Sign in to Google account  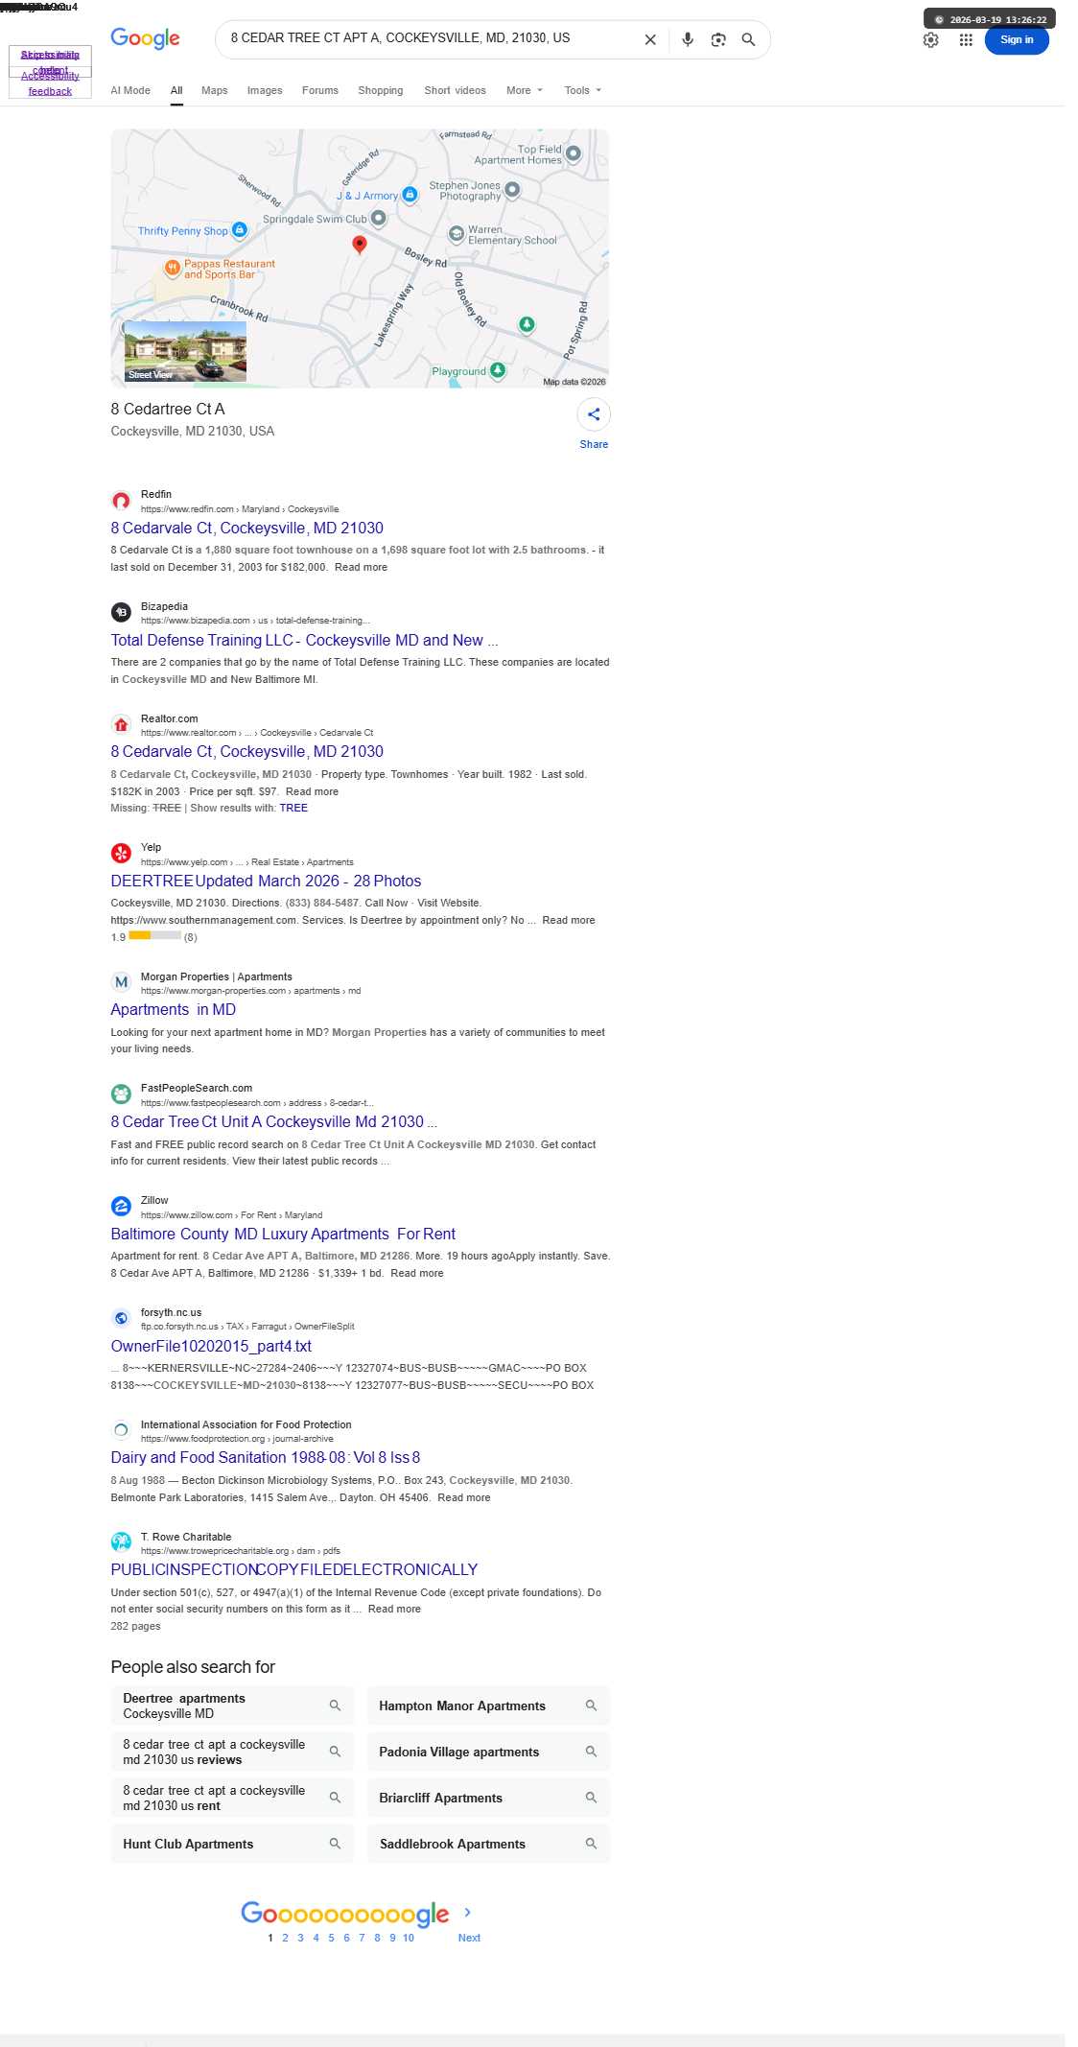coord(1017,40)
